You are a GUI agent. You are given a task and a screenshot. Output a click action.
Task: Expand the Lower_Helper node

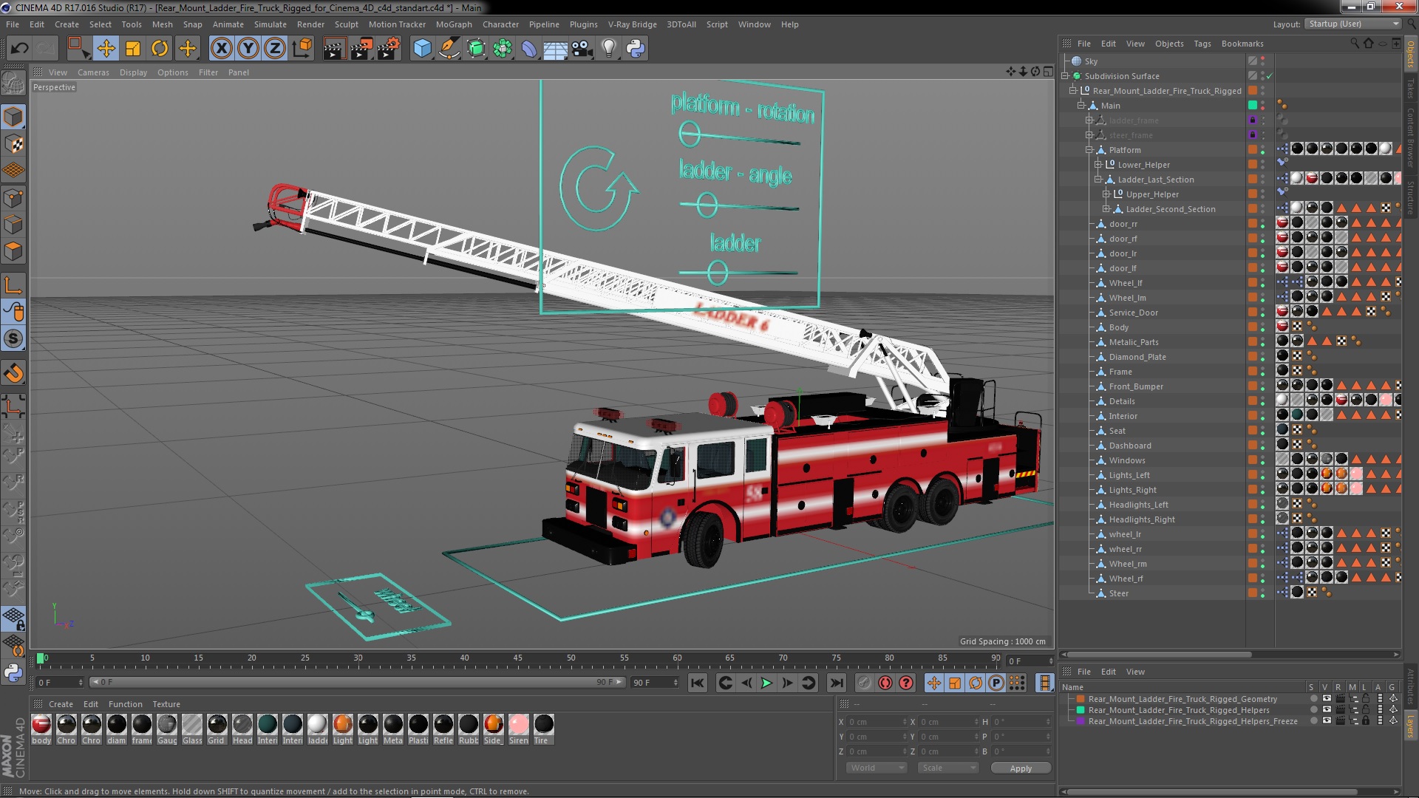pyautogui.click(x=1098, y=165)
